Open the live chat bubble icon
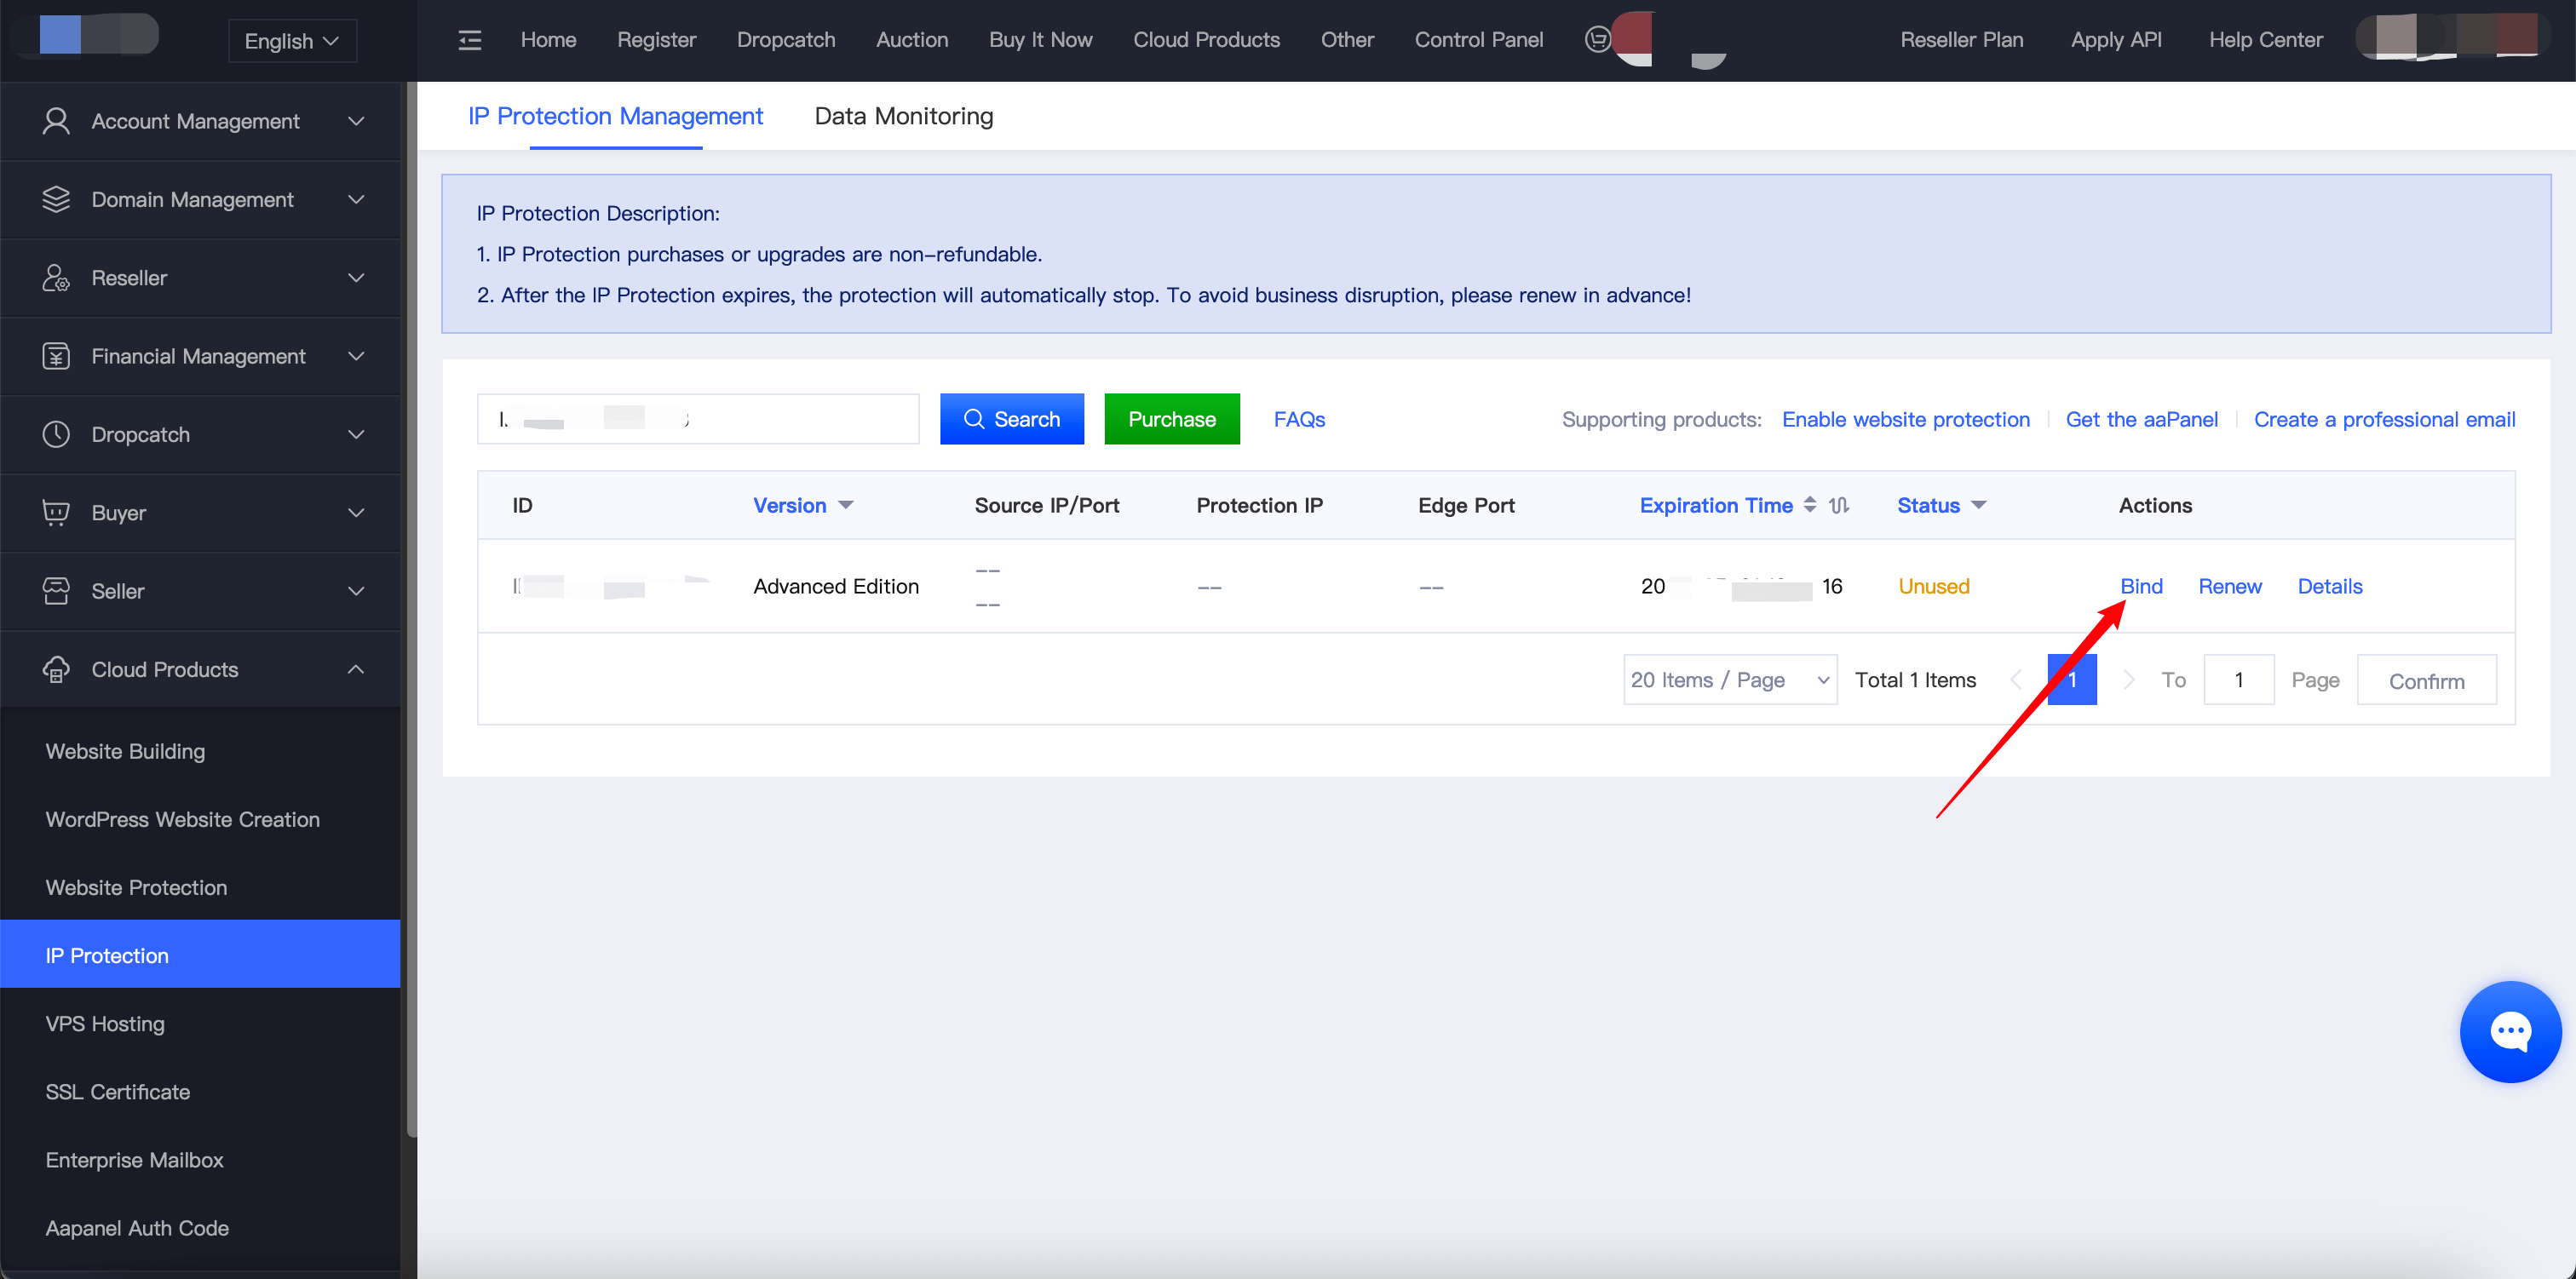 (x=2509, y=1031)
